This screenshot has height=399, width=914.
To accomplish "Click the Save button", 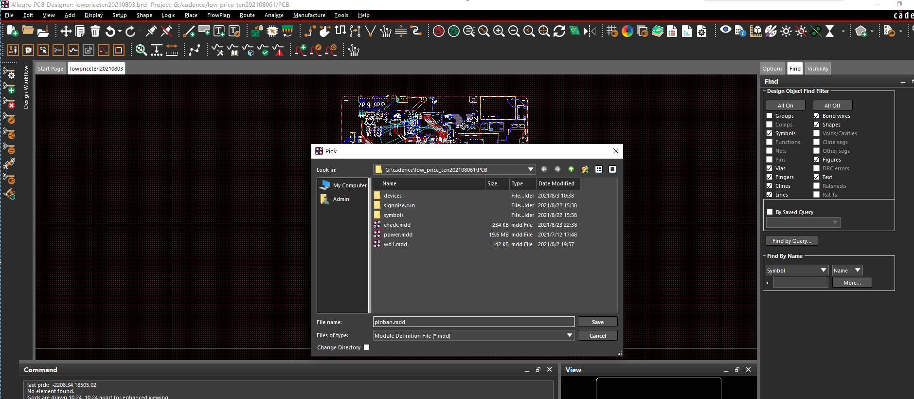I will tap(597, 322).
